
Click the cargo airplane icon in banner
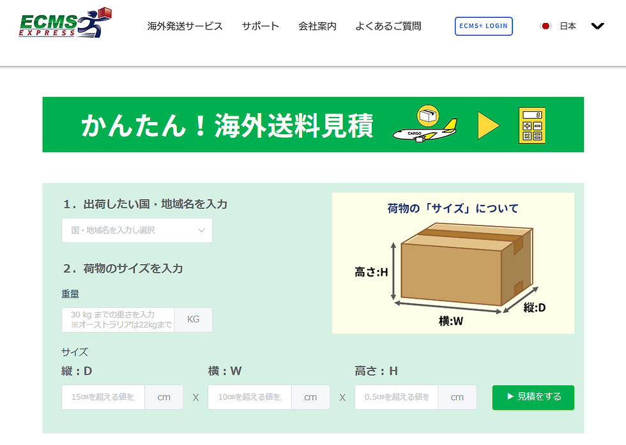tap(425, 124)
